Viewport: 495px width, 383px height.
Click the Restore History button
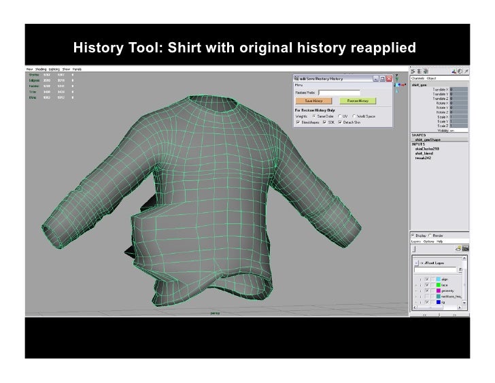(x=357, y=100)
